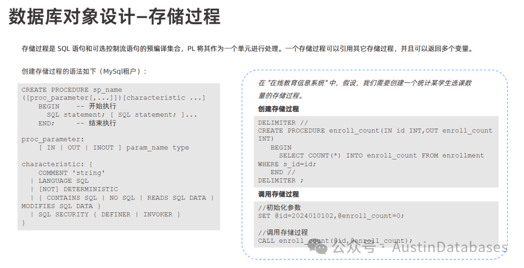The image size is (524, 268).
Task: Click the bold heading 调用存储过程
Action: pos(278,194)
